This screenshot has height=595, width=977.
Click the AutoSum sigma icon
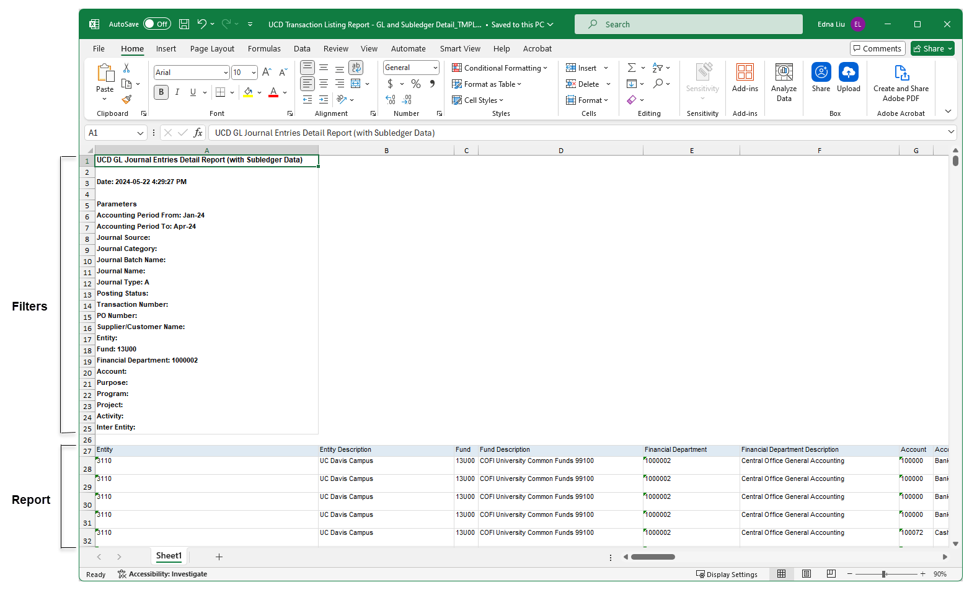[632, 68]
